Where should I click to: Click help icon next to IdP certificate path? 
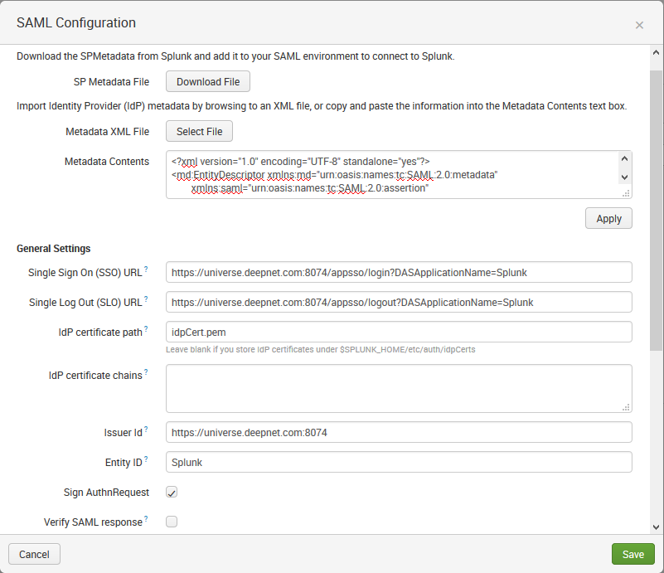(146, 329)
